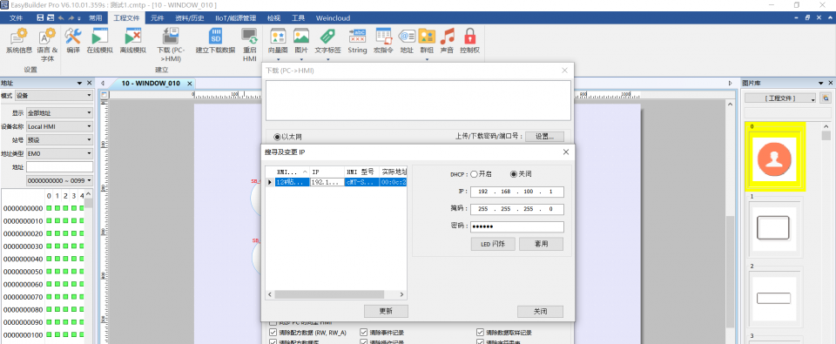Open 设备名称 Local HMI dropdown
This screenshot has width=836, height=344.
click(60, 126)
